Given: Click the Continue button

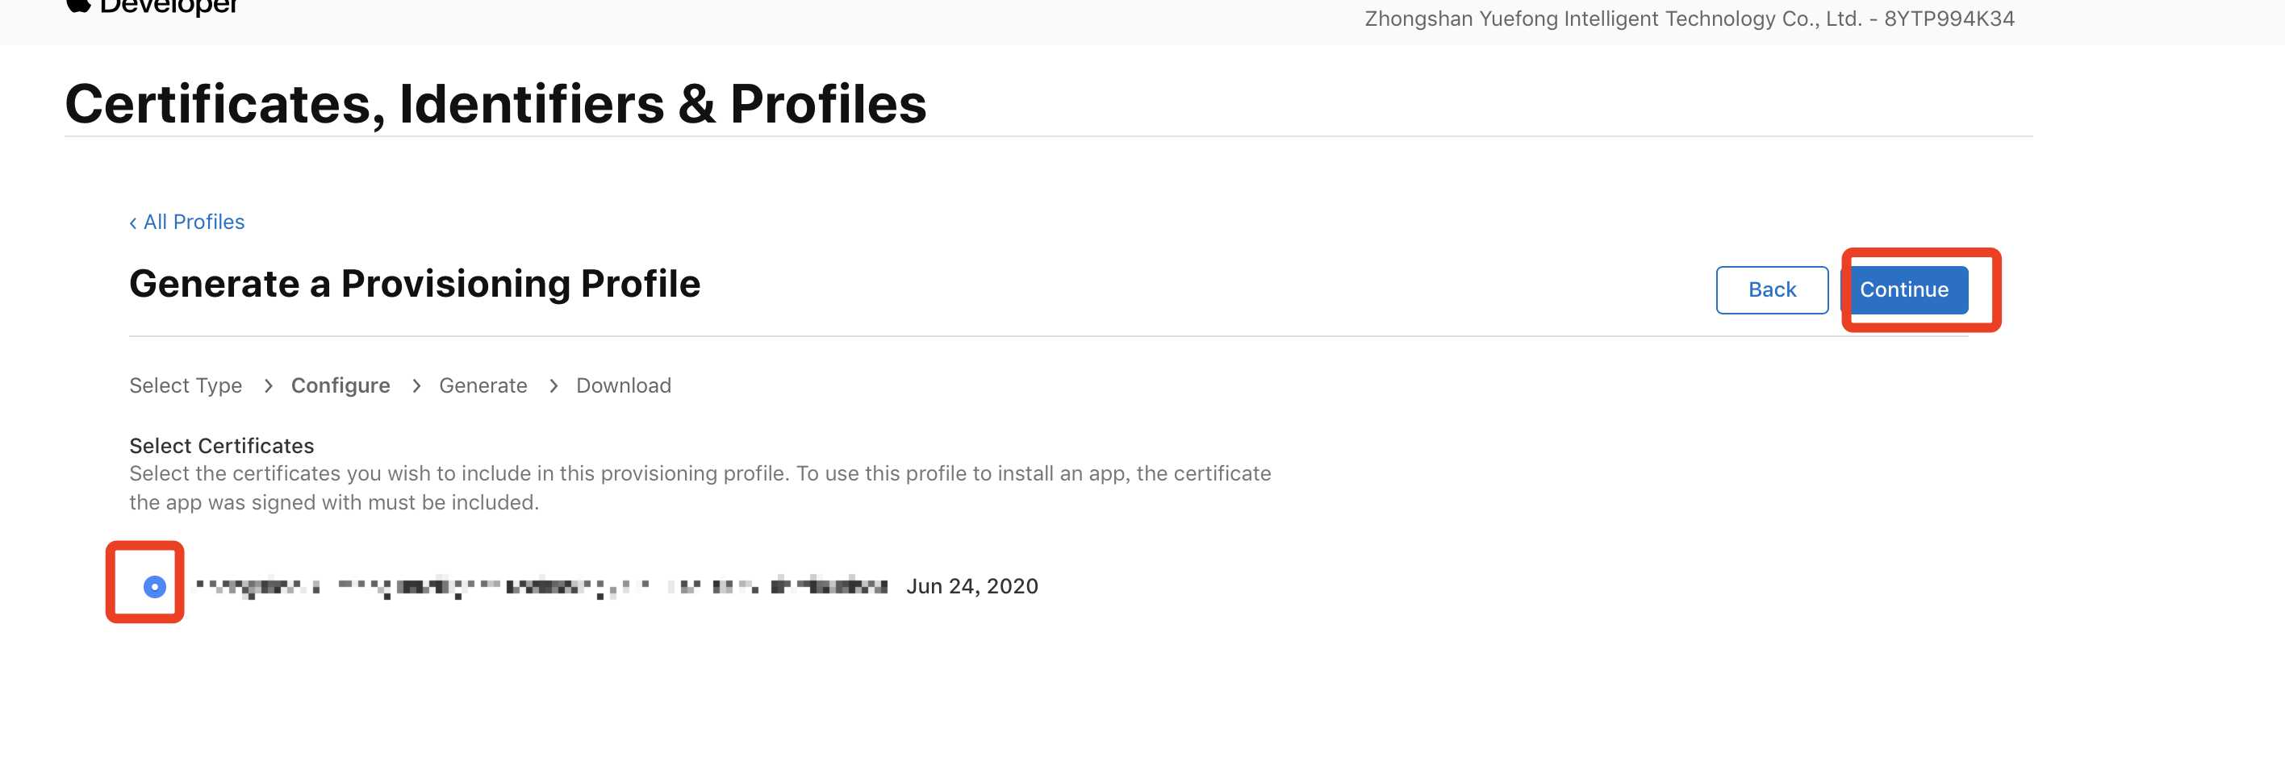Looking at the screenshot, I should [x=1904, y=290].
